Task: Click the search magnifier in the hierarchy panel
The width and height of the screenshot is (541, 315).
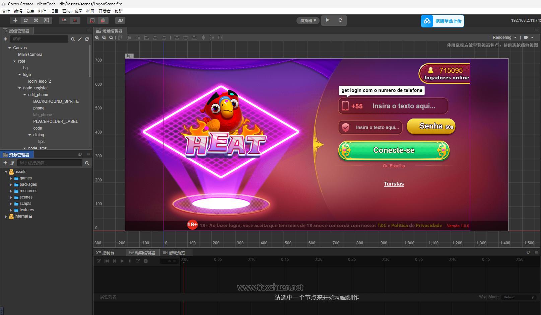Action: (x=73, y=39)
